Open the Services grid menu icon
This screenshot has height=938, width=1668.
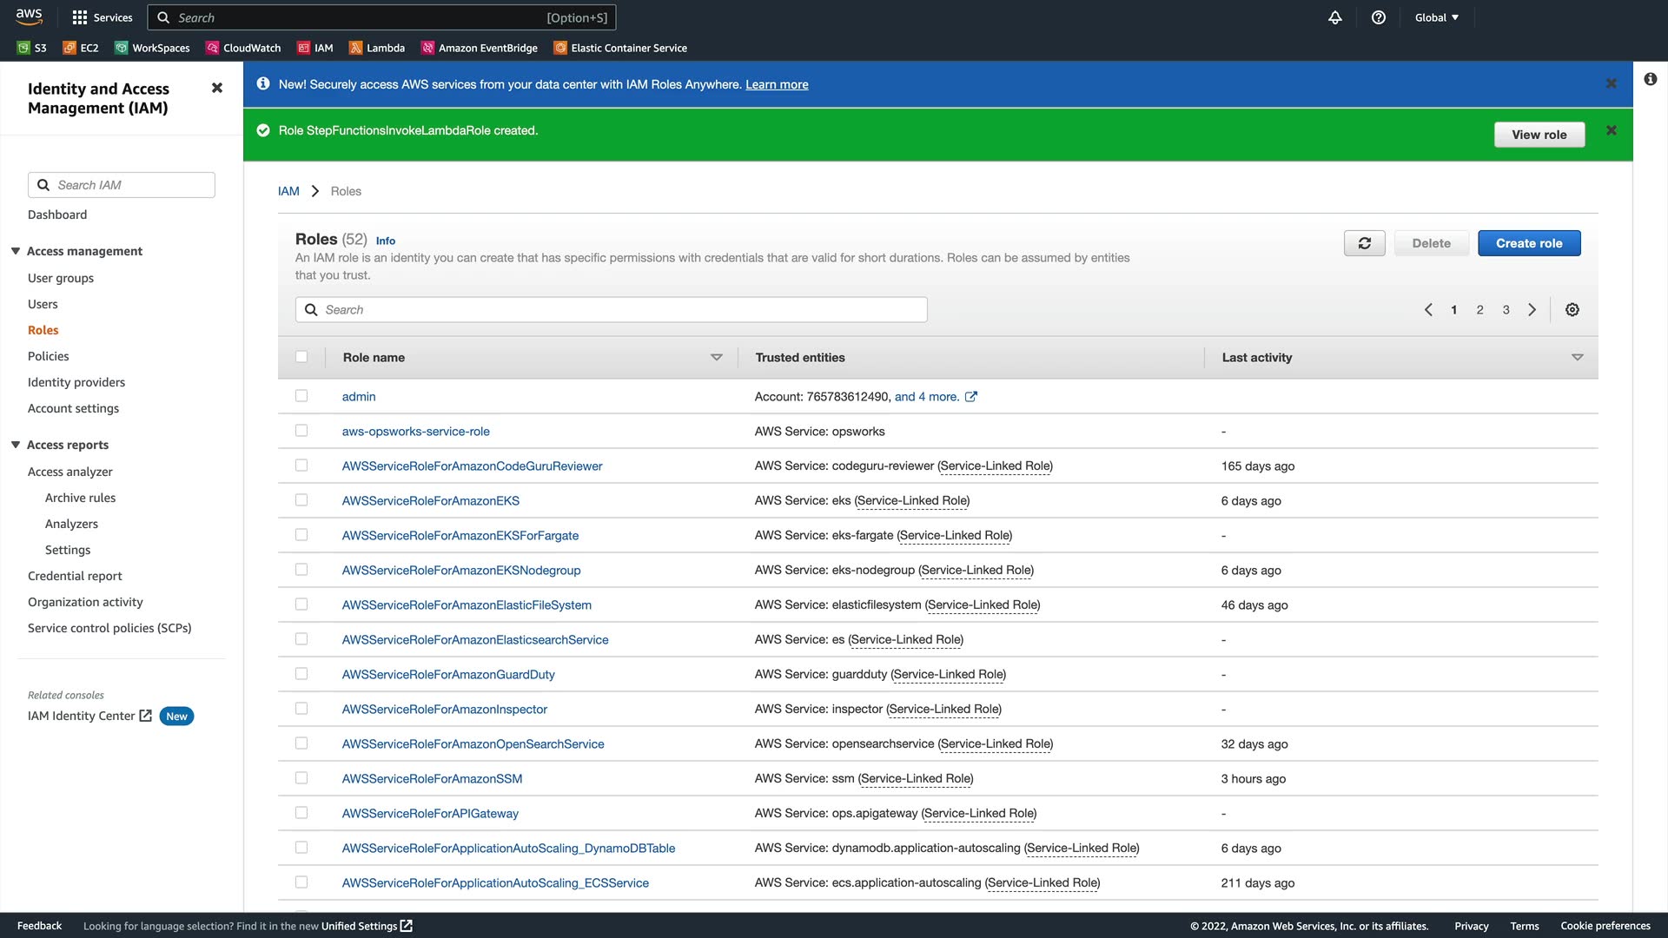click(80, 17)
